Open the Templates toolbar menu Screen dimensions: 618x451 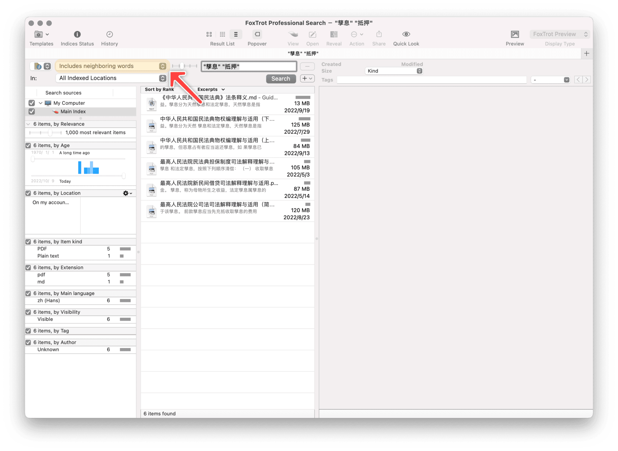41,35
